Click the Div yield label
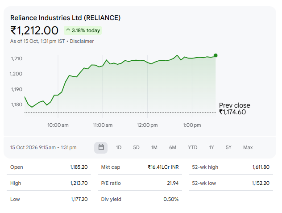This screenshot has height=213, width=282. pos(111,199)
